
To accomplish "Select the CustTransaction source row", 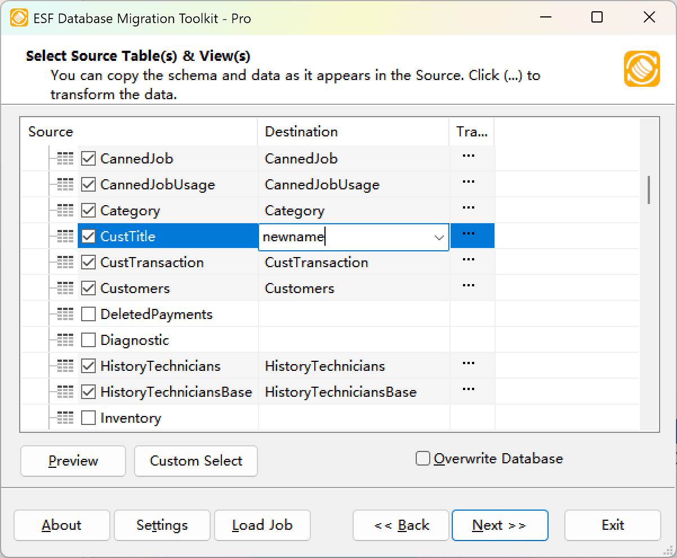I will [152, 263].
